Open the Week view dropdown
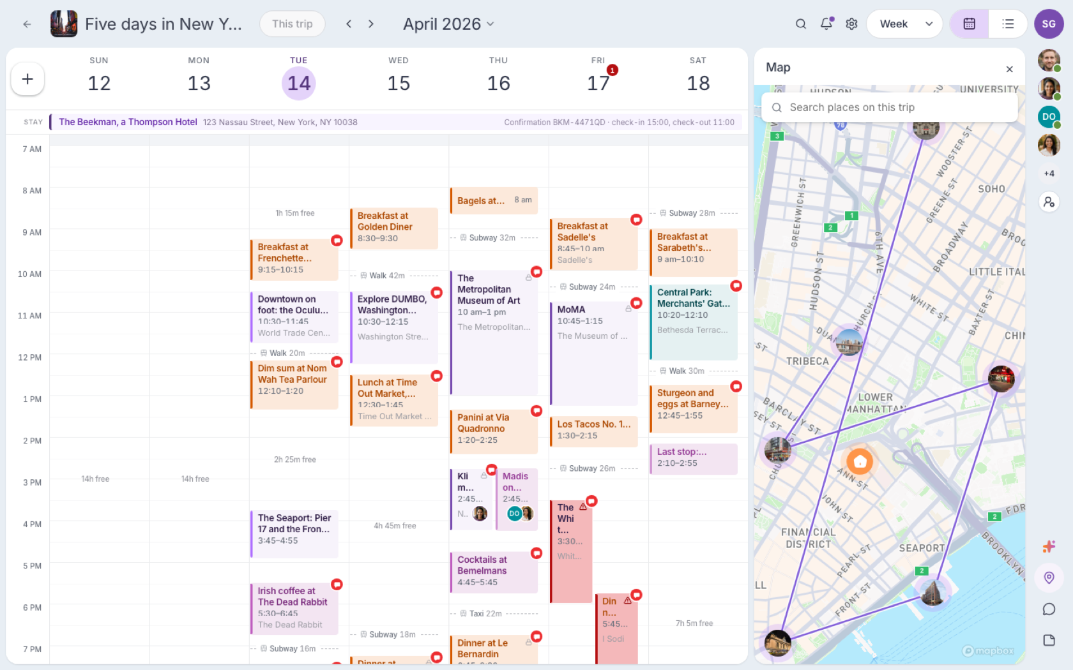 tap(904, 24)
